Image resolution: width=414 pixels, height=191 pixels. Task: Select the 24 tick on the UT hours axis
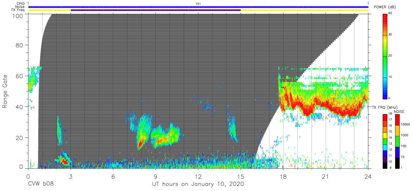click(368, 176)
